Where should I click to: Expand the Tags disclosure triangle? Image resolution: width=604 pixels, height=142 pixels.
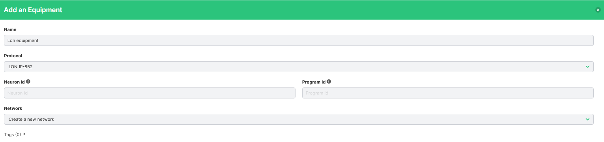coord(24,134)
